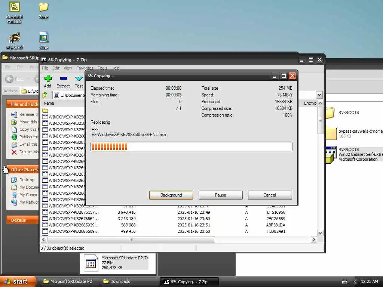The image size is (383, 287).
Task: Switch to Downloads taskbar item
Action: tap(129, 282)
